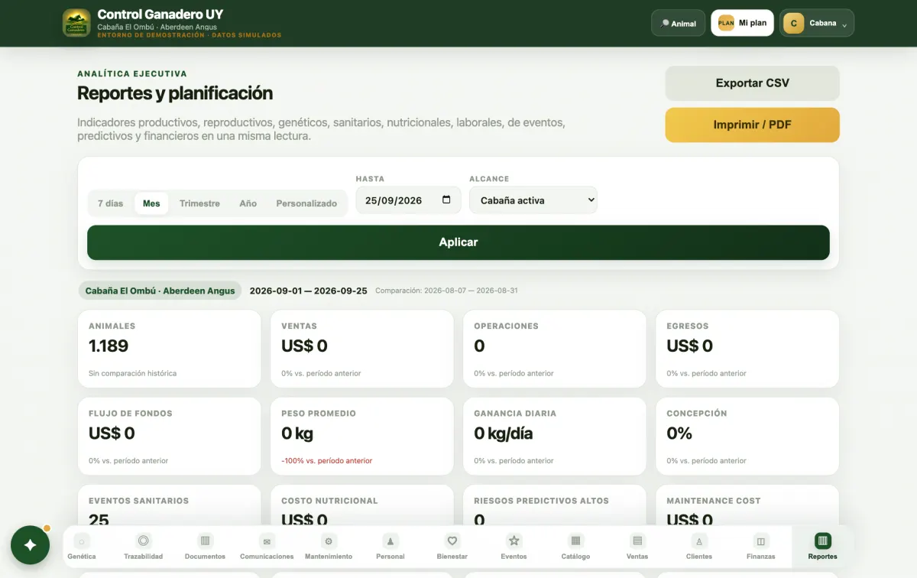Go to Eventos in bottom nav
The height and width of the screenshot is (578, 917).
coord(514,547)
